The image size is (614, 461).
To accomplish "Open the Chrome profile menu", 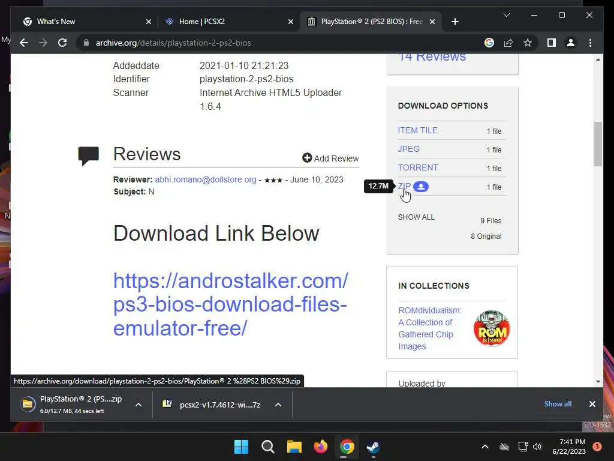I will coord(571,43).
